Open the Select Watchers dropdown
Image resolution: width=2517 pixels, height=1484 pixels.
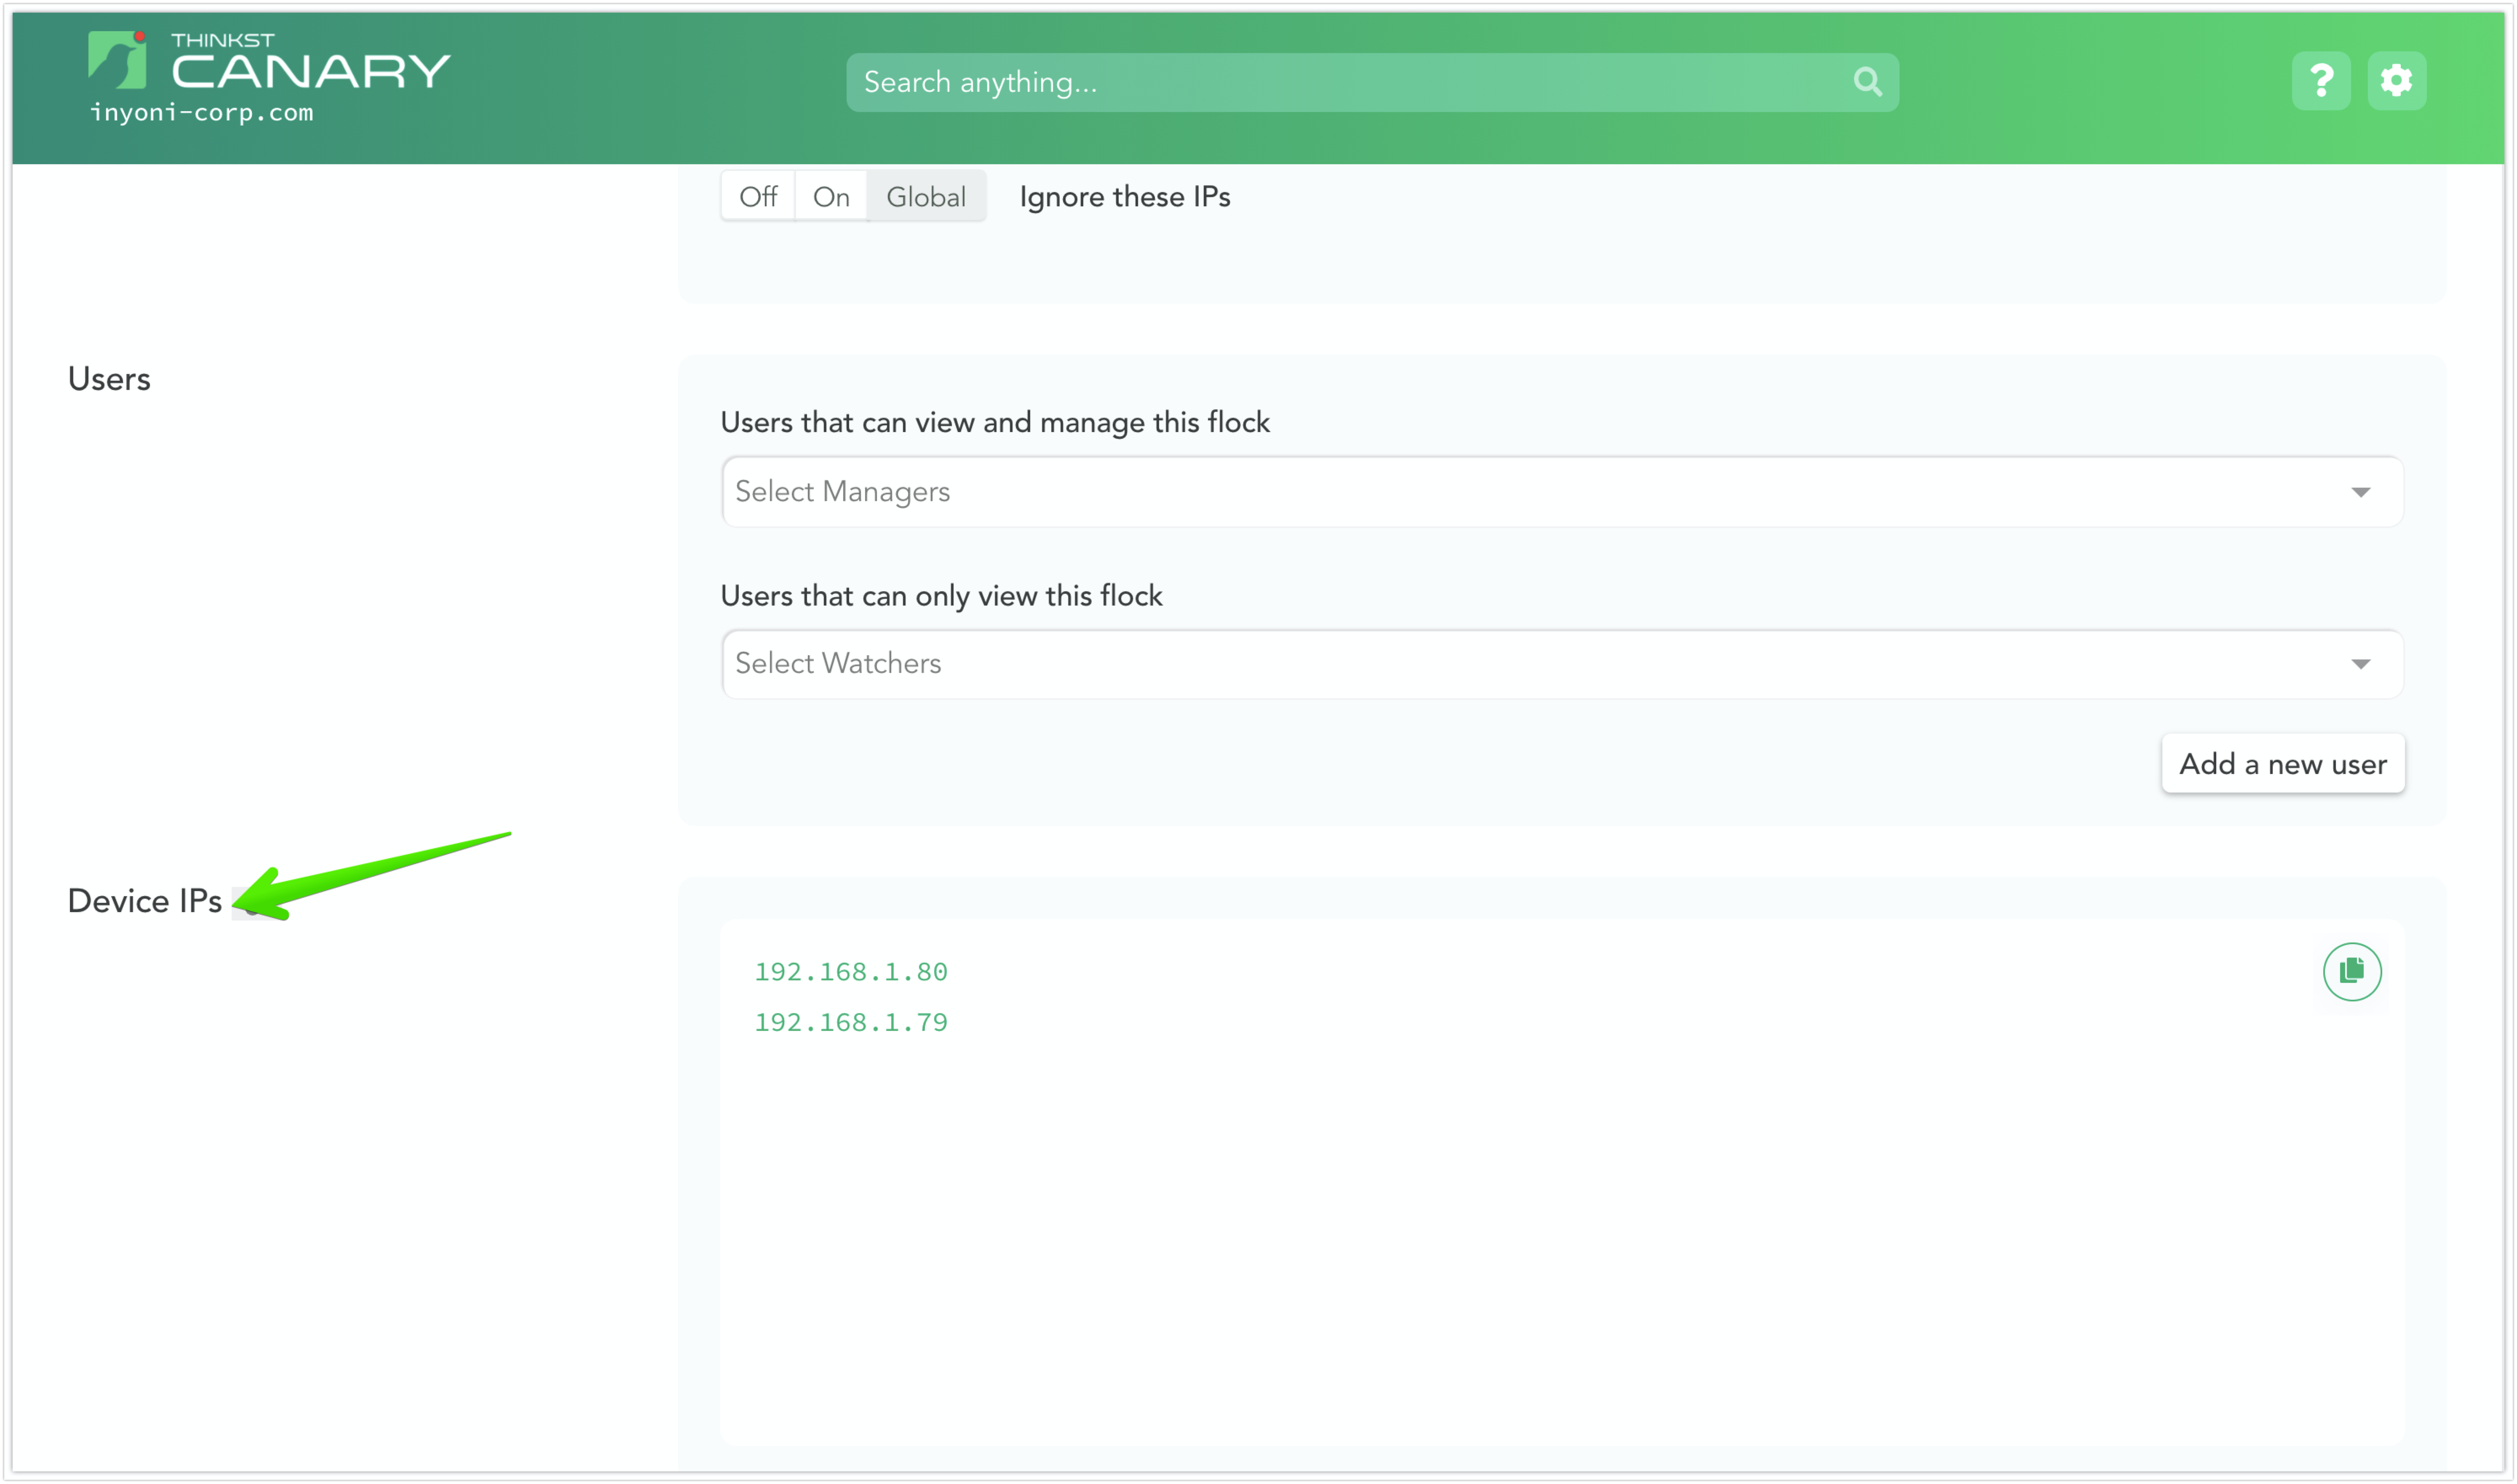tap(1562, 664)
